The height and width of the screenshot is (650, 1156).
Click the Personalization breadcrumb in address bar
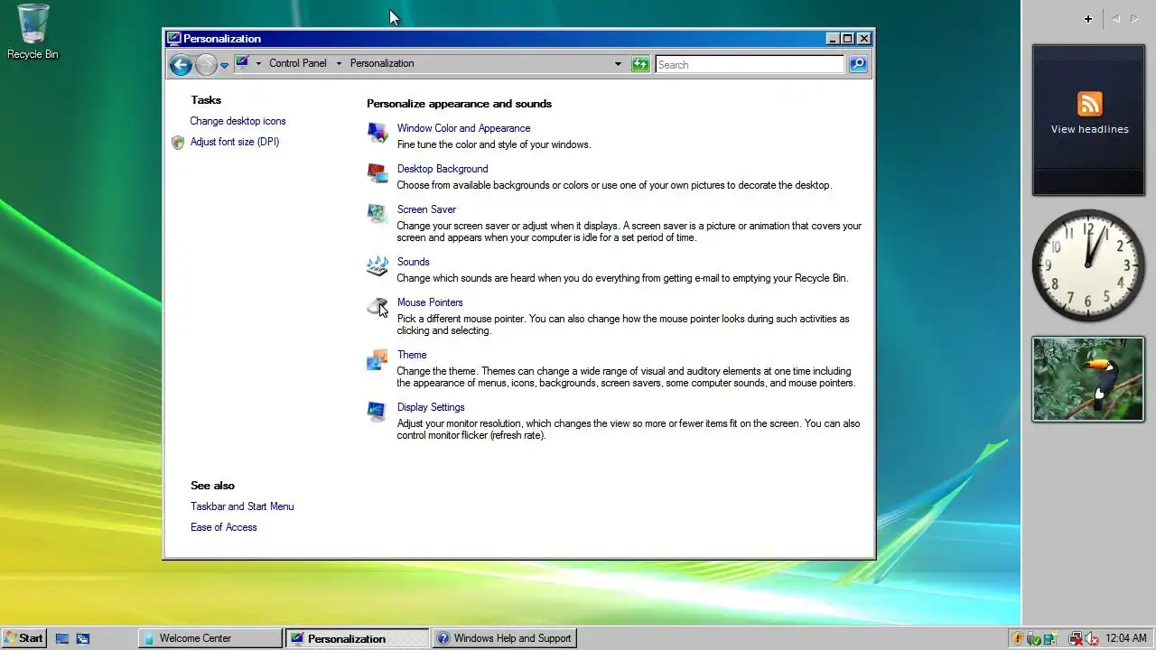[382, 63]
